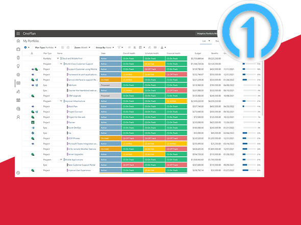This screenshot has width=301, height=225.
Task: Click the State column header
Action: click(x=103, y=53)
